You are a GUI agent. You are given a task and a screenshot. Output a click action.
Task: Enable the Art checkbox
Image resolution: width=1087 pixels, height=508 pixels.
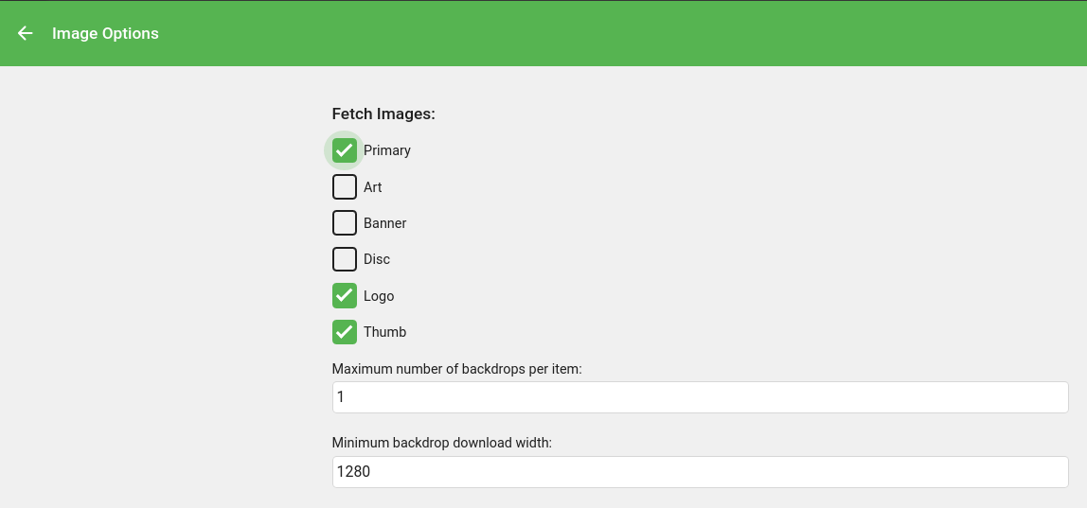coord(345,186)
